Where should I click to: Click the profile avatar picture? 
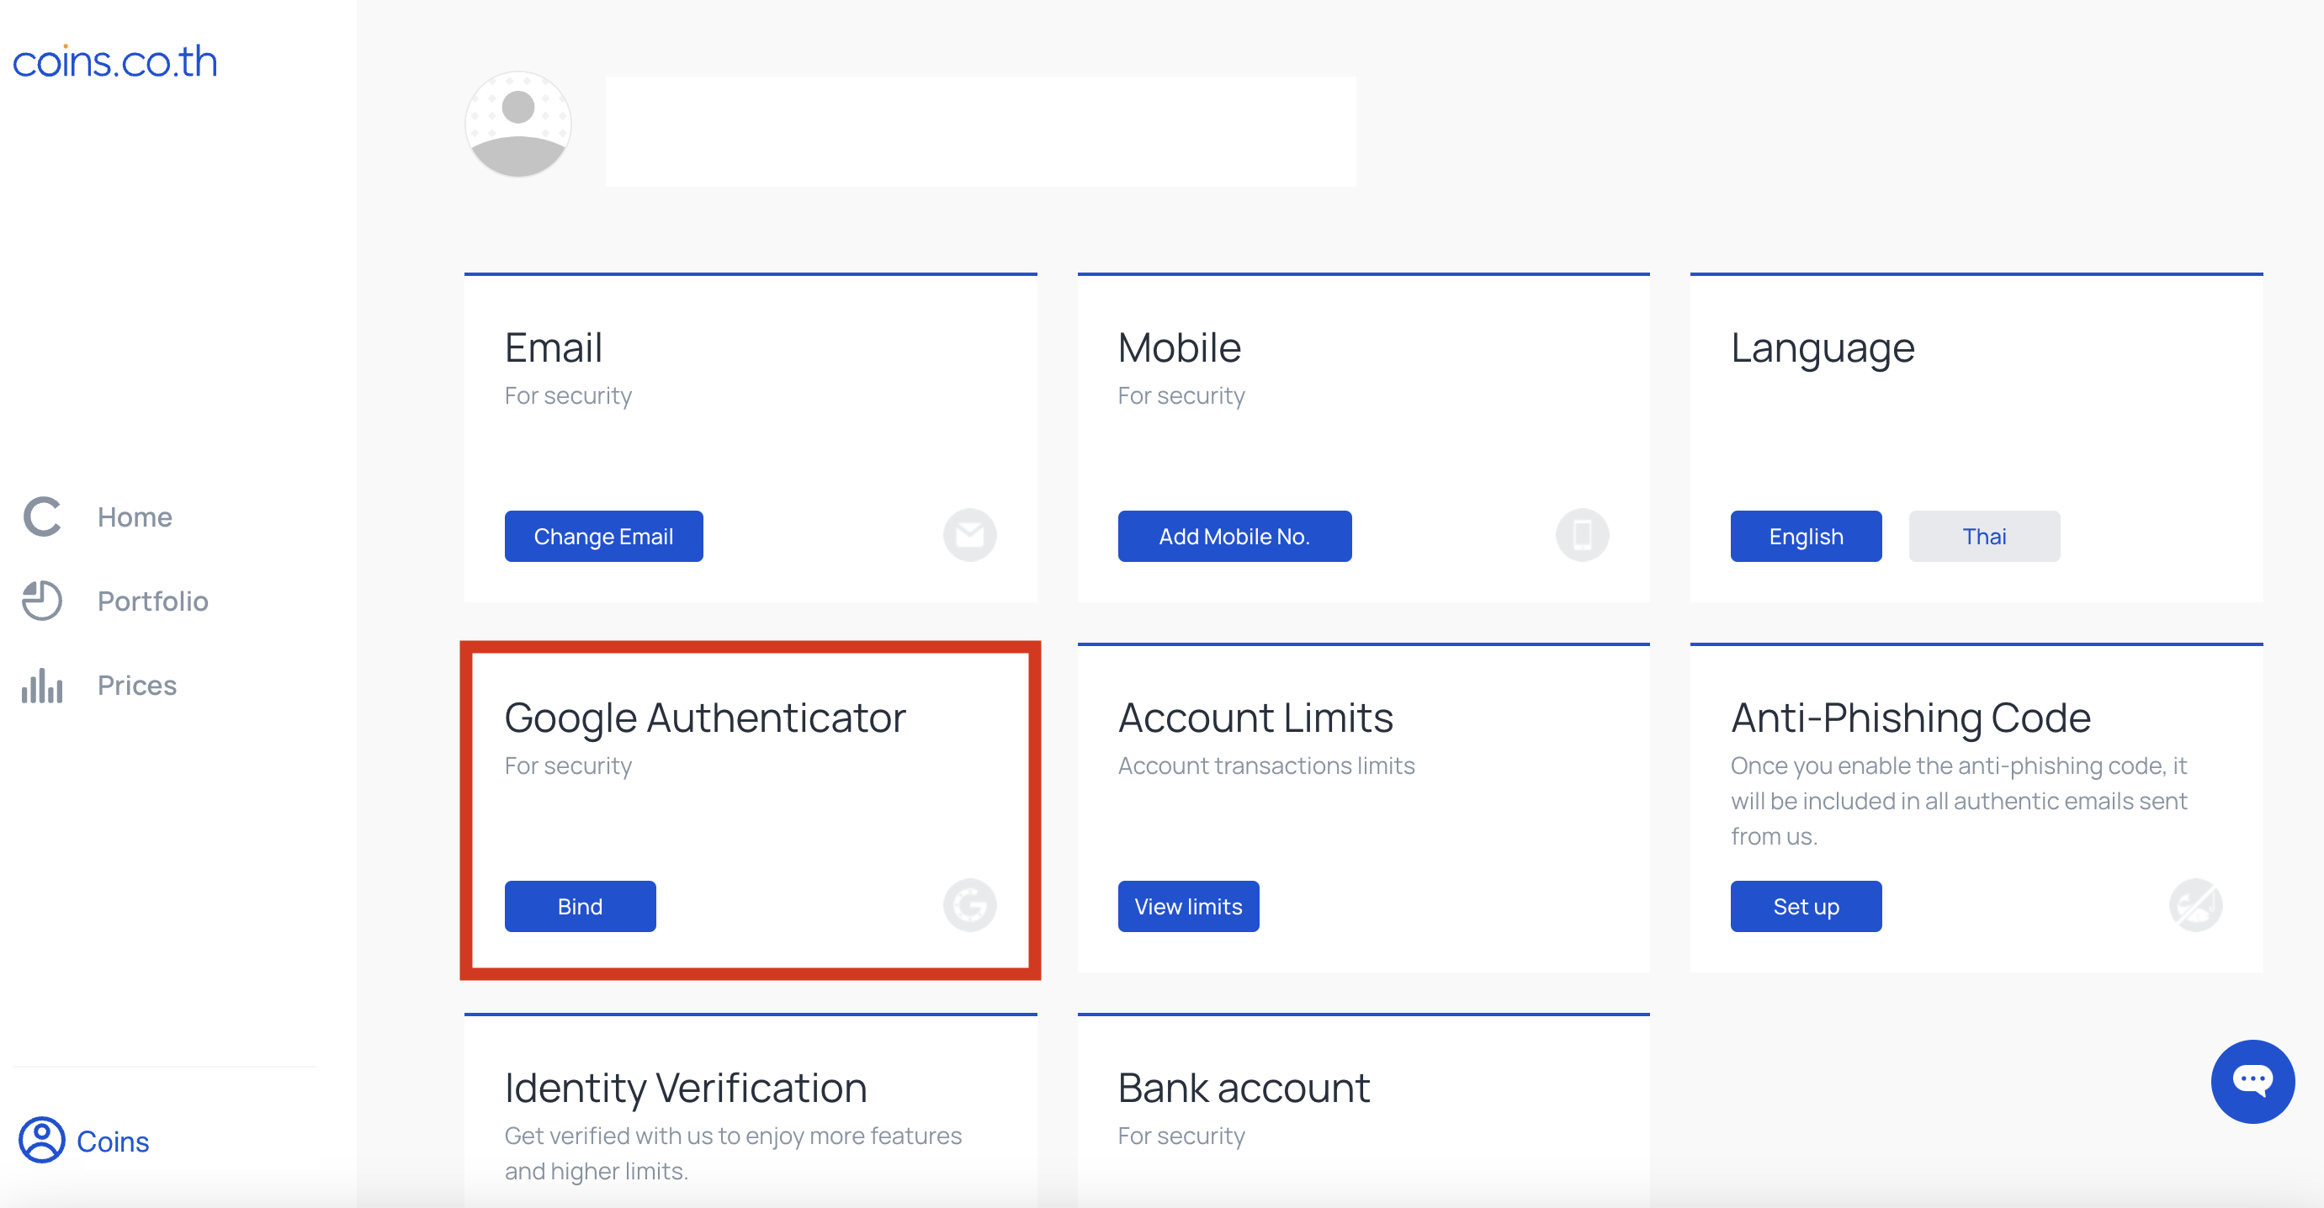click(x=517, y=125)
